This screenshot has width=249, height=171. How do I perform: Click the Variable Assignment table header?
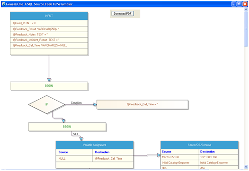click(95, 145)
